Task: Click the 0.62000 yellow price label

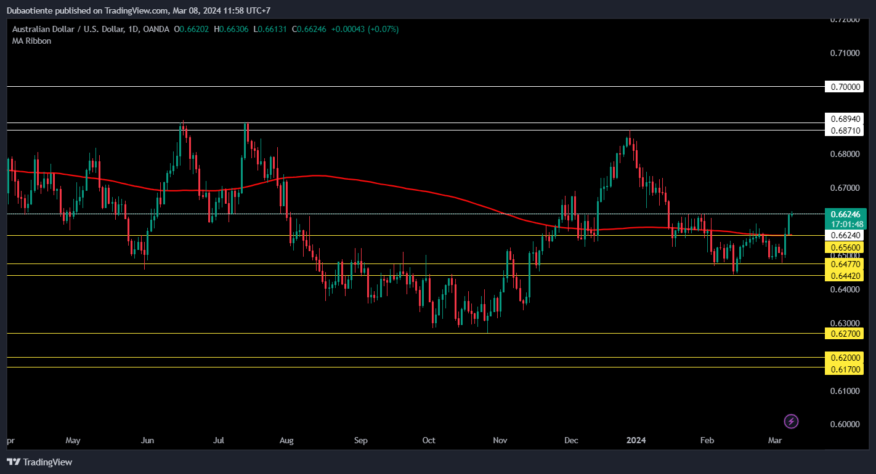Action: pos(845,357)
